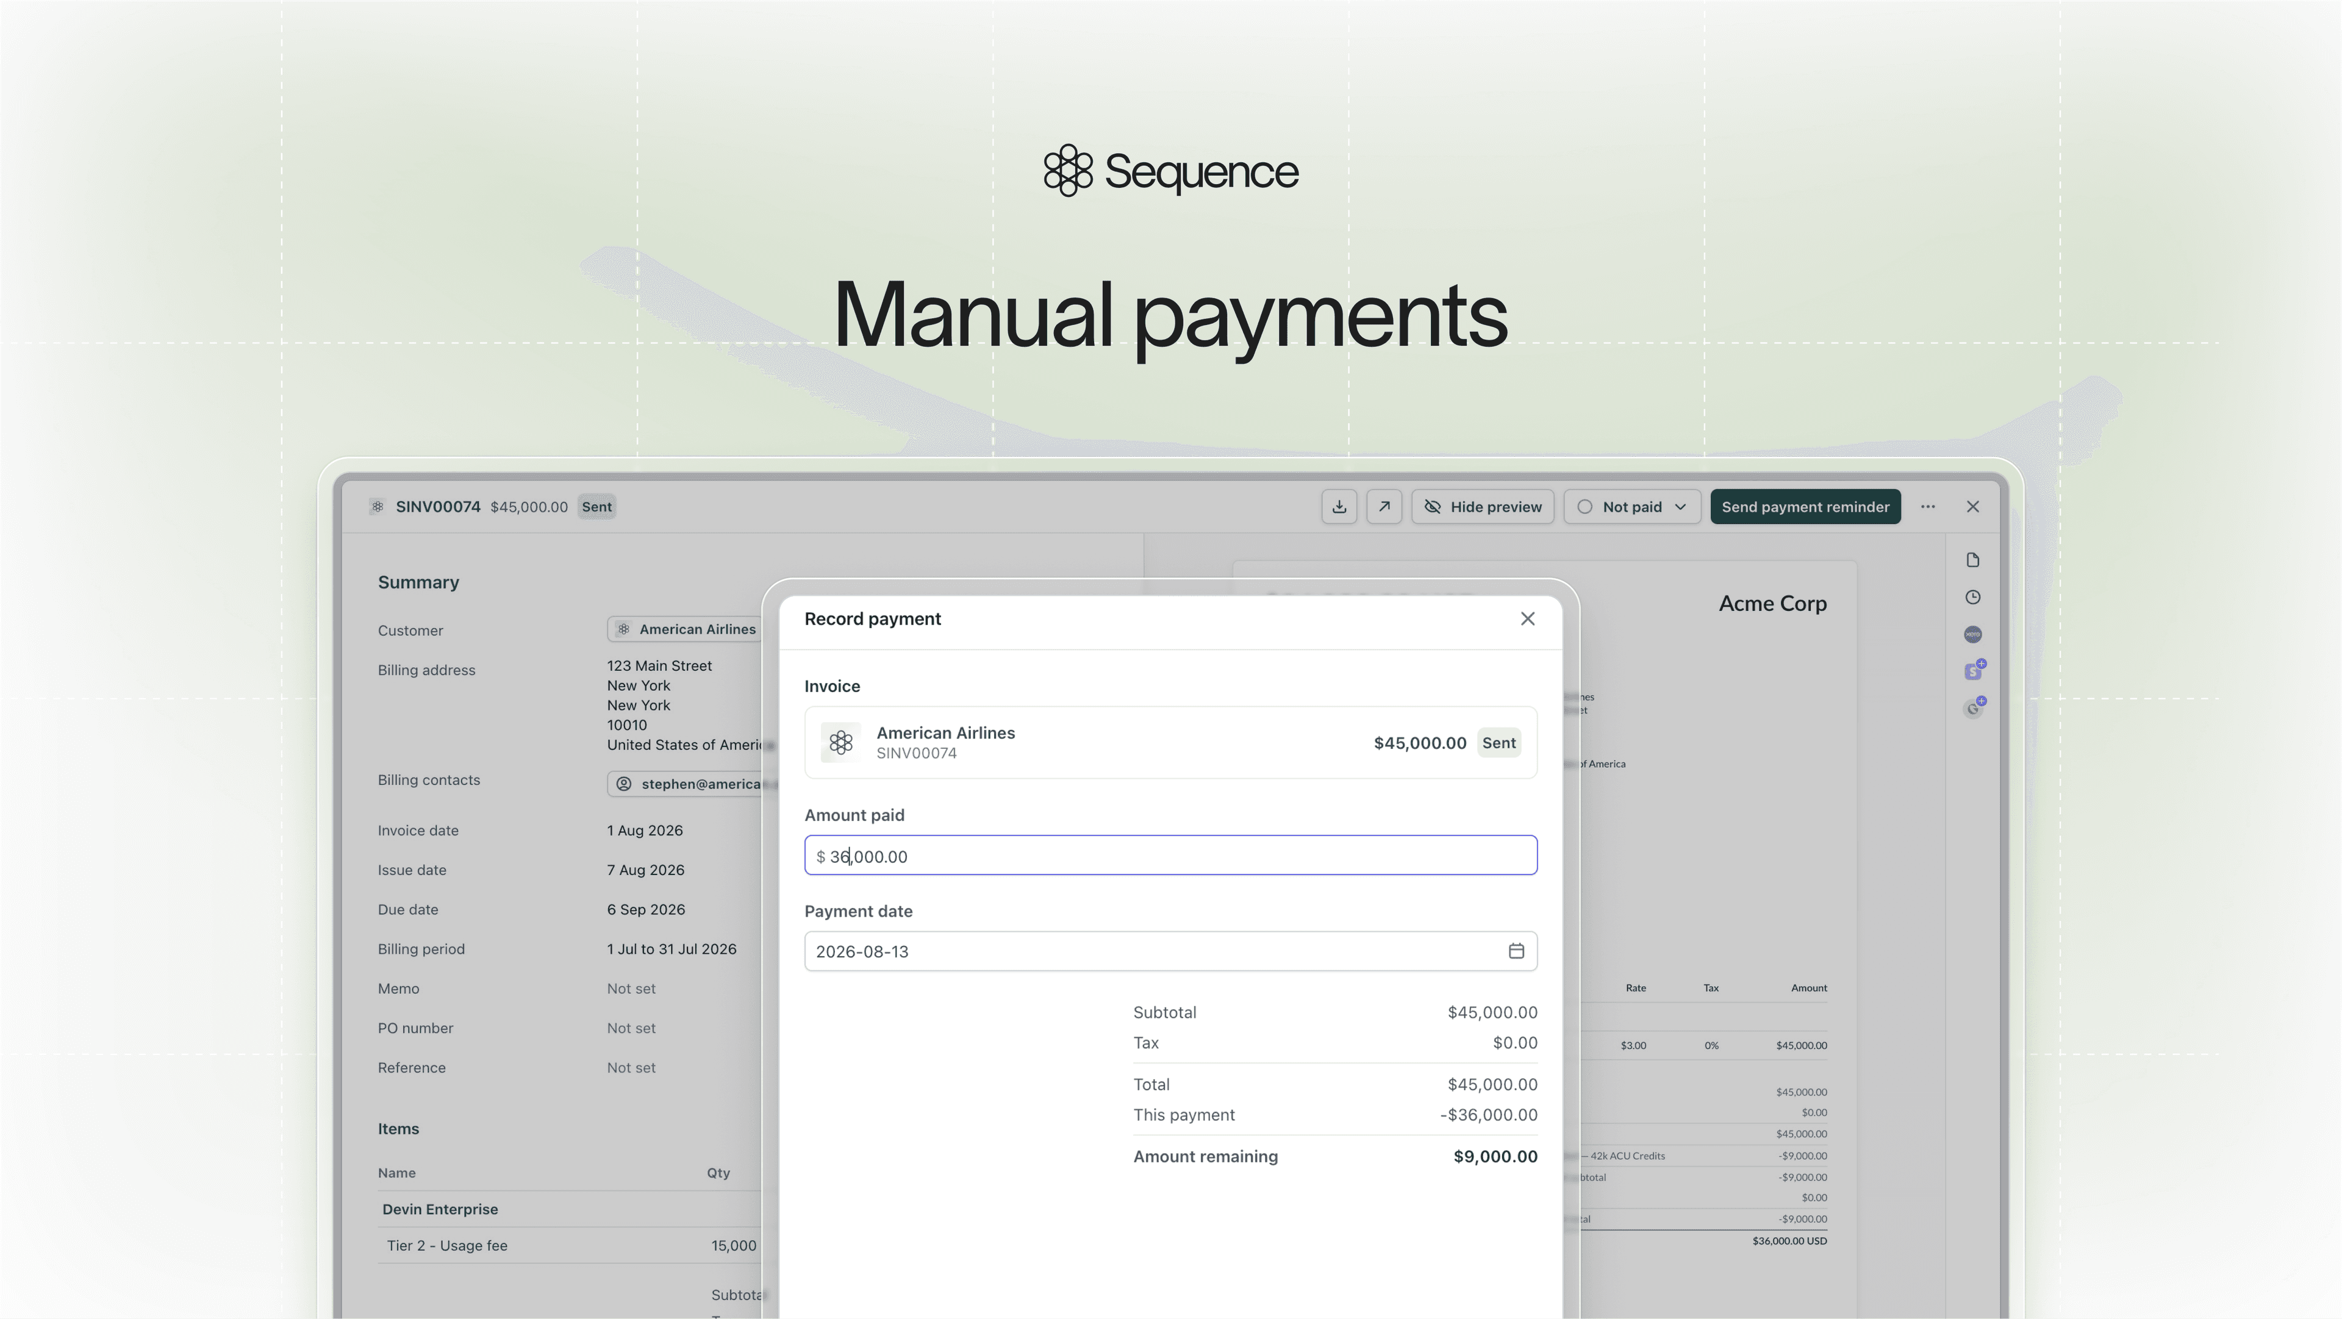Click the Amount remaining value $9,000.00
Viewport: 2342px width, 1319px height.
(1495, 1156)
